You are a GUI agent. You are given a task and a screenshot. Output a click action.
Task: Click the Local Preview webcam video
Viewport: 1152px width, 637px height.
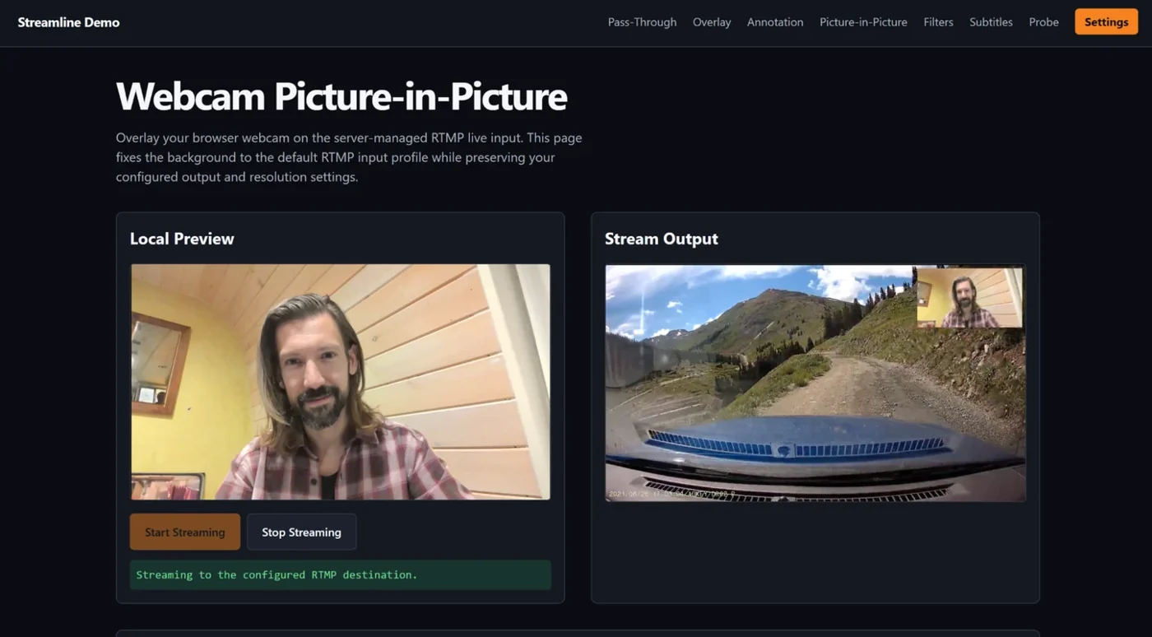coord(341,382)
